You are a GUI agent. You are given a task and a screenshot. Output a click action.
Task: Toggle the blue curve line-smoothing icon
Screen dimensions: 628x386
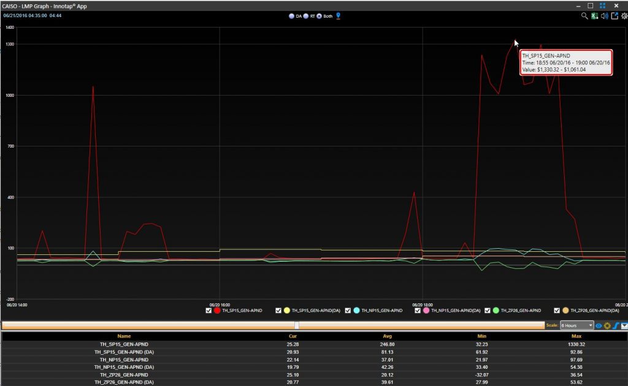616,325
